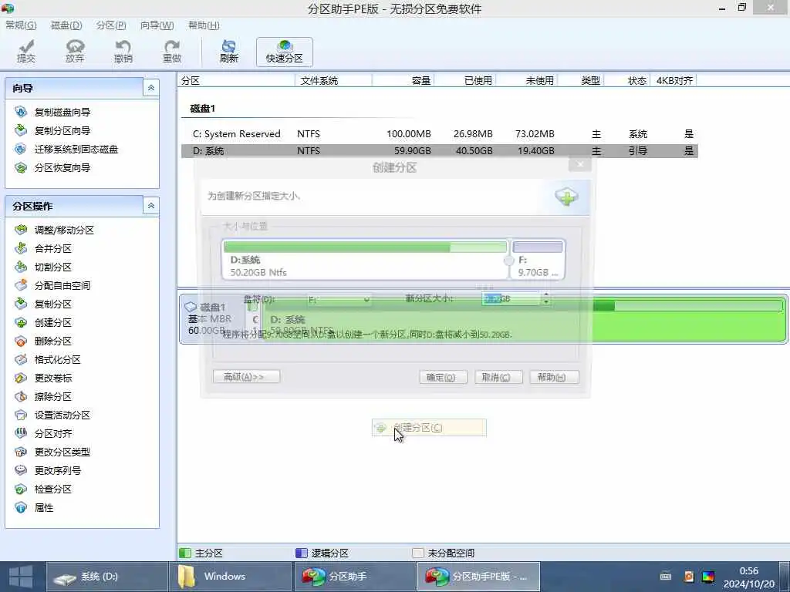The width and height of the screenshot is (790, 592).
Task: Click the partition size slider handle
Action: pyautogui.click(x=509, y=261)
